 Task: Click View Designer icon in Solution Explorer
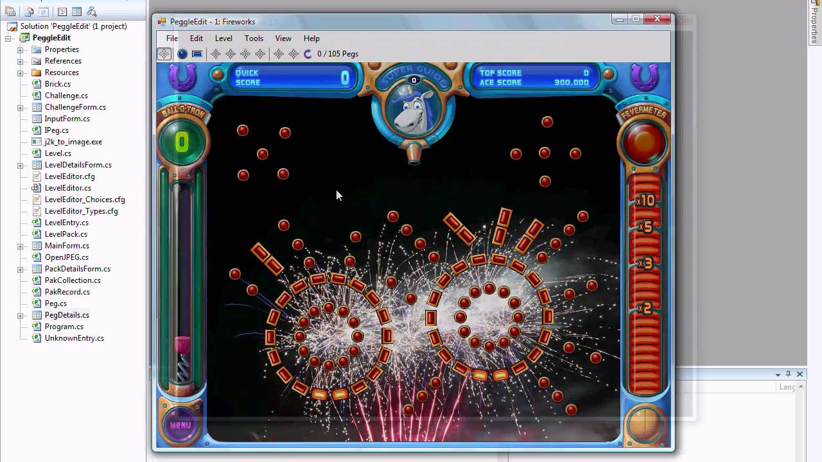[x=76, y=12]
